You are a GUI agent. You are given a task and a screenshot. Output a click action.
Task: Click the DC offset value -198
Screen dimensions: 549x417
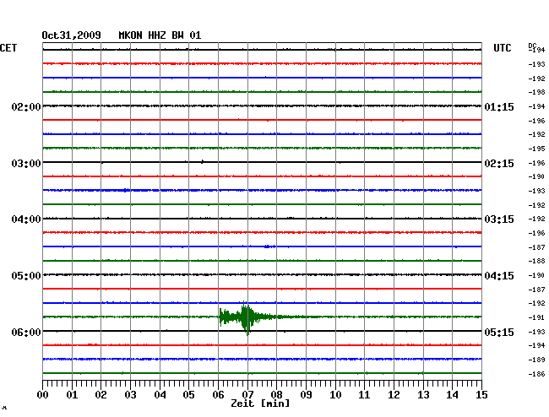[536, 92]
